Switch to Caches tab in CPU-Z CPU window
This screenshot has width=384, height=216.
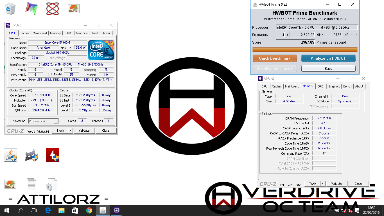pyautogui.click(x=24, y=33)
